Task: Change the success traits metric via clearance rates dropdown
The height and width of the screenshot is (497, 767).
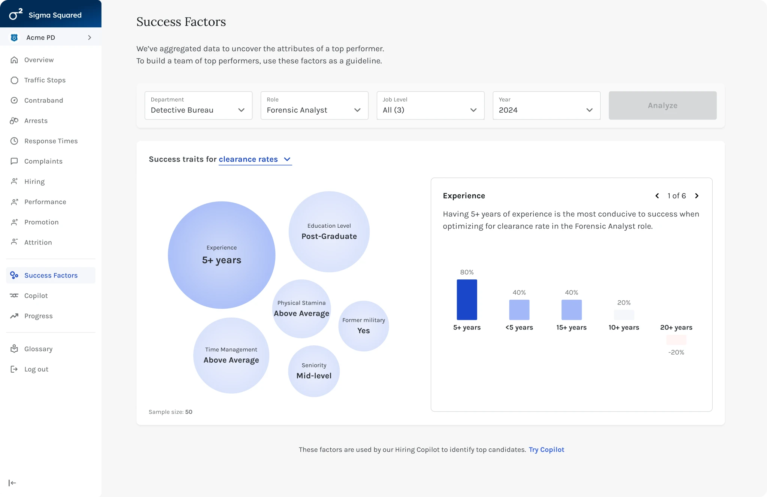Action: tap(255, 159)
